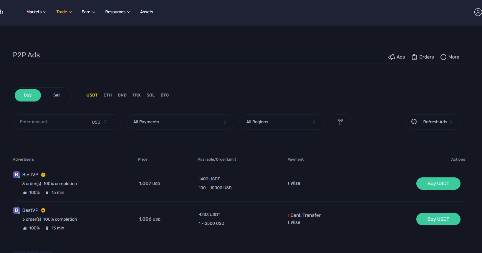482x253 pixels.
Task: Expand the USD currency selector
Action: (x=99, y=122)
